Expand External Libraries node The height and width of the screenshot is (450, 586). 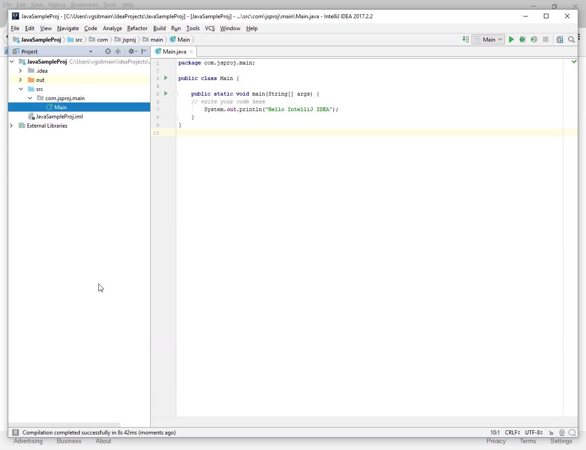coord(12,125)
